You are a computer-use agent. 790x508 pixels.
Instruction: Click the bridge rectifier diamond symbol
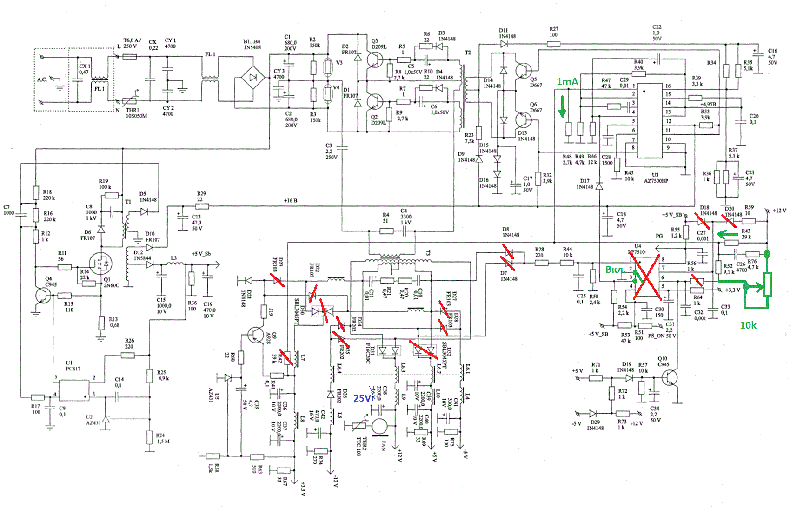pos(253,78)
